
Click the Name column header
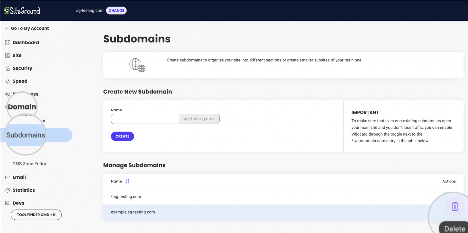116,181
